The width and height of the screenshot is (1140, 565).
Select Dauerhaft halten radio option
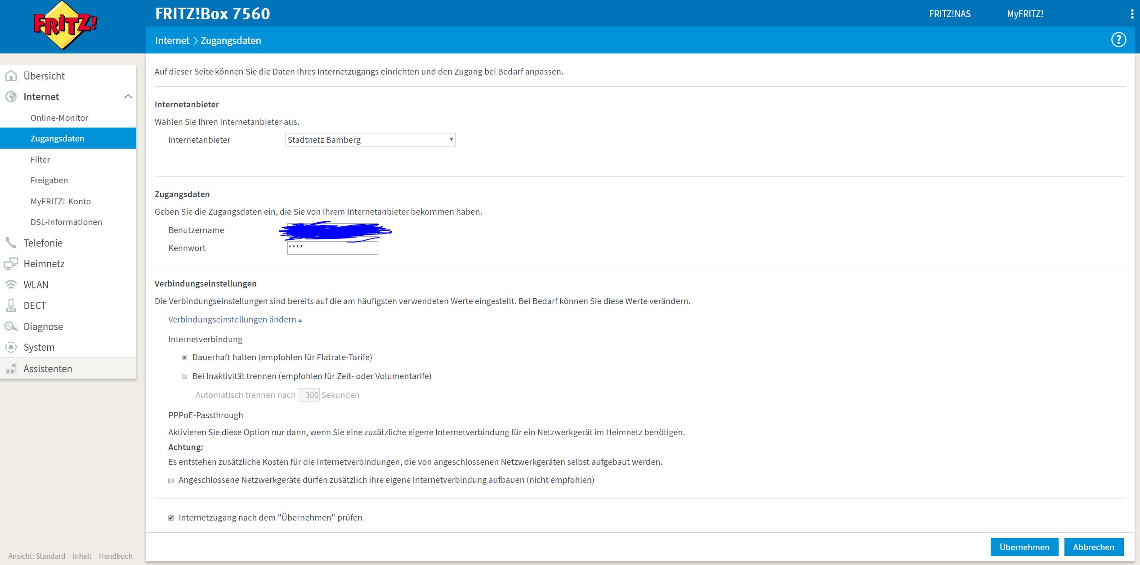pyautogui.click(x=184, y=358)
